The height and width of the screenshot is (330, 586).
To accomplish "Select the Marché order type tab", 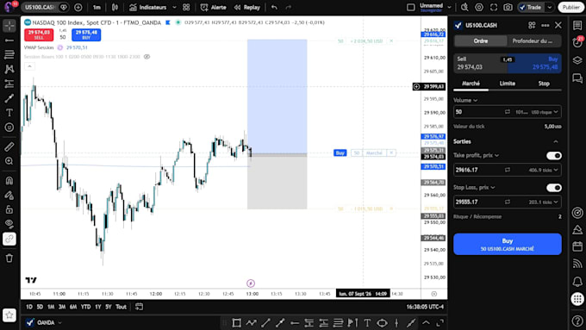I will coord(471,84).
